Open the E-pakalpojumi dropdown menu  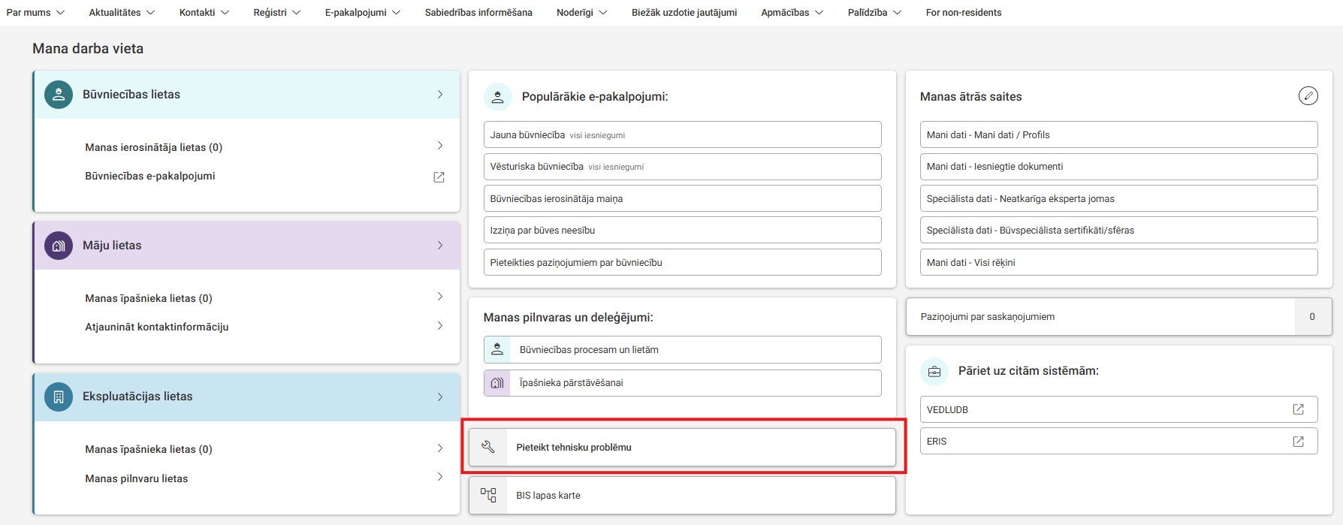tap(362, 13)
